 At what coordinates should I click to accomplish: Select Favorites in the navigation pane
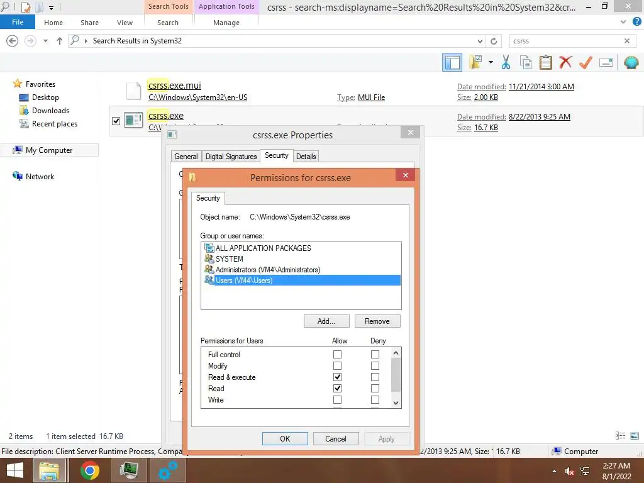click(40, 84)
